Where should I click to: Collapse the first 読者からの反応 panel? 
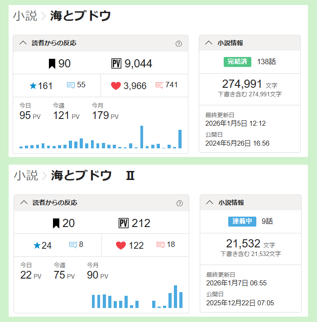tap(24, 43)
